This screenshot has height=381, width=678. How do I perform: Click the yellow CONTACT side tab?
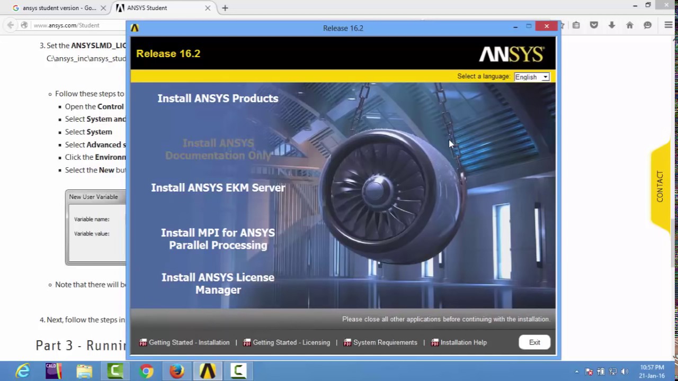(660, 186)
